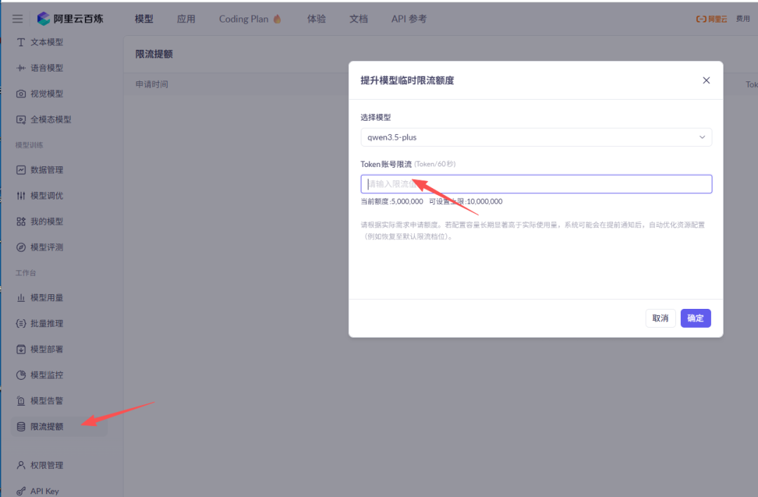Click the 视觉模型 camera icon
This screenshot has height=497, width=758.
pyautogui.click(x=21, y=94)
